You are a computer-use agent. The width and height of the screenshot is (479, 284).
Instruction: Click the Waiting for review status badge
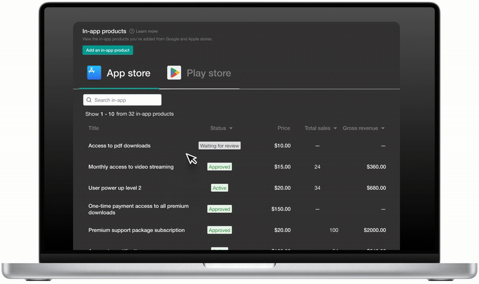[x=220, y=146]
